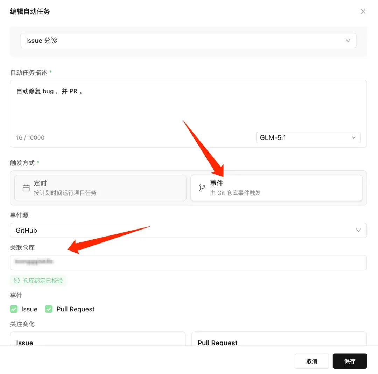The height and width of the screenshot is (374, 378).
Task: Click the 自动任务描述 field label
Action: pos(29,72)
